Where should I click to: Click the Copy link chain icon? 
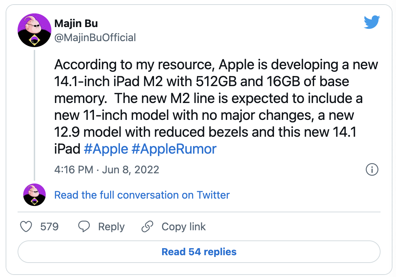[147, 227]
